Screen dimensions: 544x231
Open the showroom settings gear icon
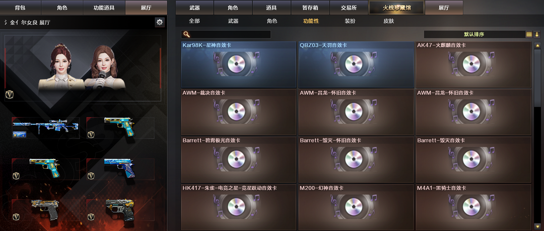click(159, 22)
